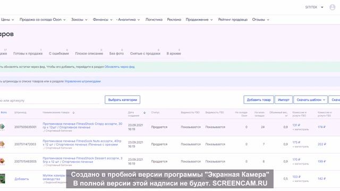Screen dimensions: 340x191
Task: Open the Скачать шаблон dropdown button
Action: [310, 100]
